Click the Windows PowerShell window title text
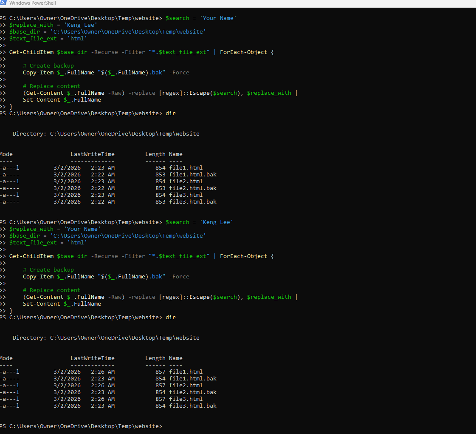The height and width of the screenshot is (434, 476). pos(32,3)
